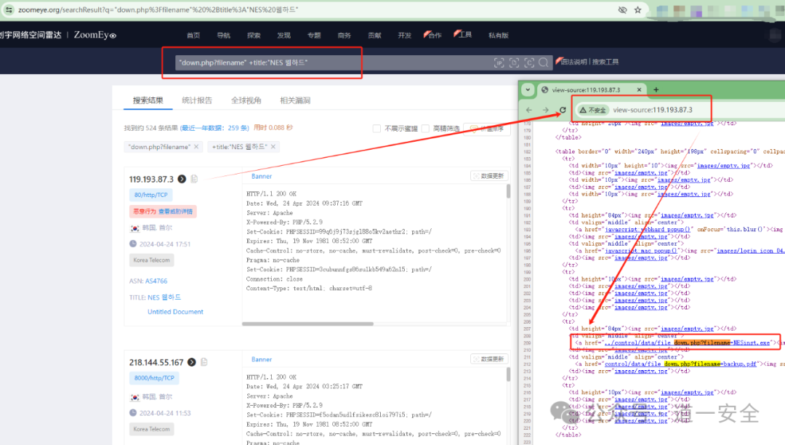Go forward in the view-source window

point(546,110)
